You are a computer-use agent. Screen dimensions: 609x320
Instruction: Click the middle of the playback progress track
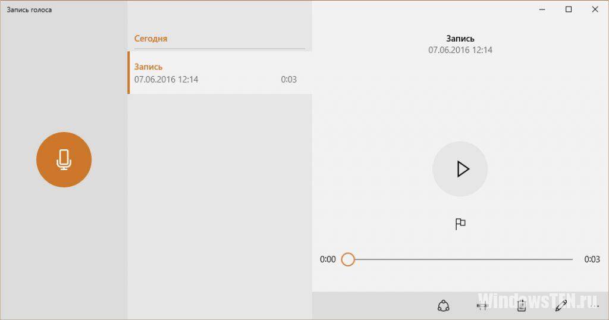coord(460,259)
